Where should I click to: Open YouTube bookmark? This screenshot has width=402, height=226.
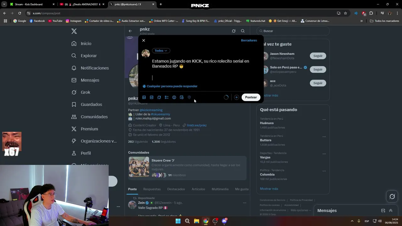(x=55, y=21)
